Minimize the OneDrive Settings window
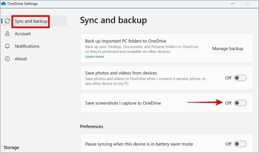The width and height of the screenshot is (259, 153). [x=232, y=4]
